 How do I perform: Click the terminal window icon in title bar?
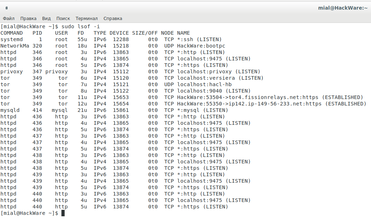(7, 8)
